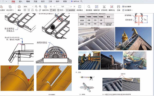Toggle 双页 two-page layout
The width and height of the screenshot is (154, 96).
(60, 10)
